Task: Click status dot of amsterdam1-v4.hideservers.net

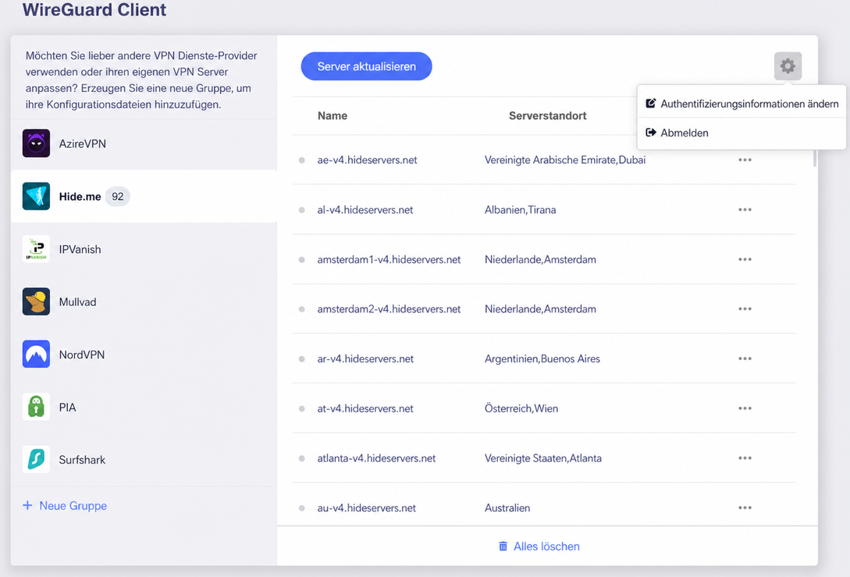Action: point(302,260)
